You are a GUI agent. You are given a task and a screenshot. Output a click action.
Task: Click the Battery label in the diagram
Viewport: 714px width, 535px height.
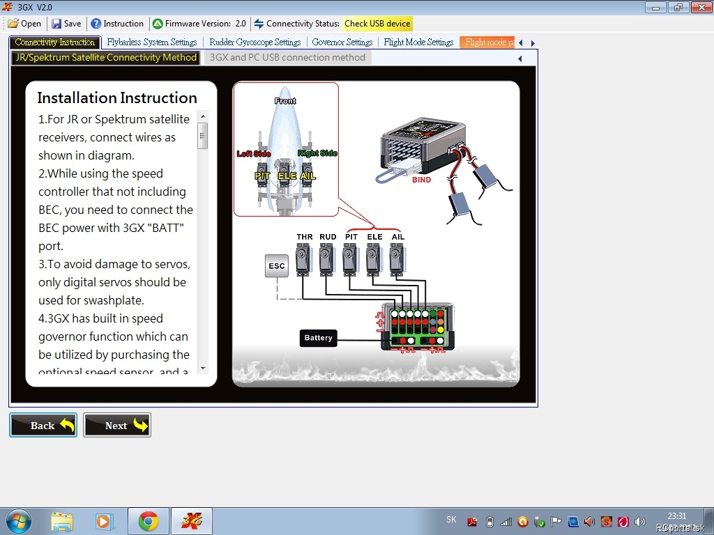[318, 338]
